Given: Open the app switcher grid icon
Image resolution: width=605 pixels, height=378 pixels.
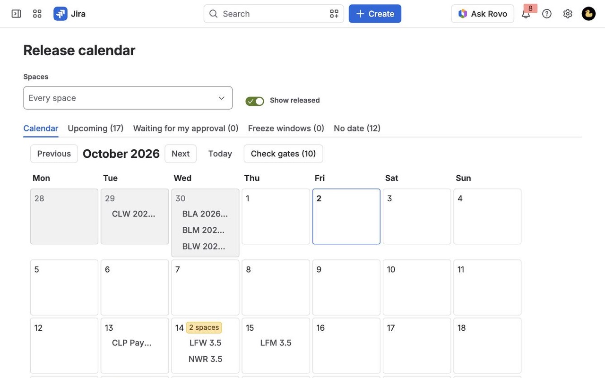Looking at the screenshot, I should click(37, 14).
